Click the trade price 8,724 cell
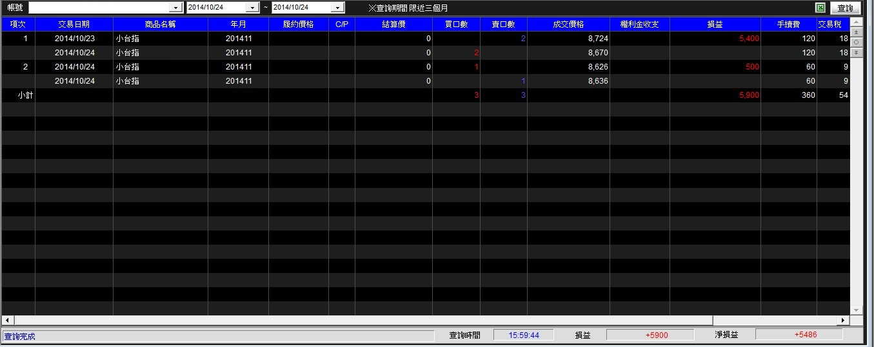This screenshot has width=874, height=347. 568,39
